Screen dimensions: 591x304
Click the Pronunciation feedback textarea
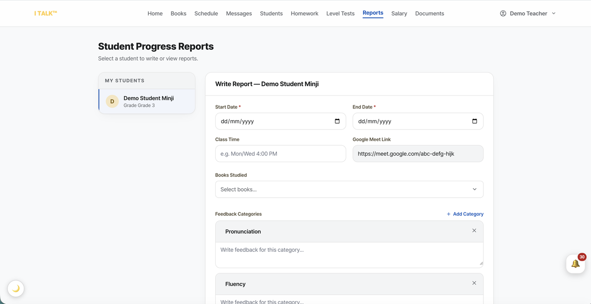[349, 255]
